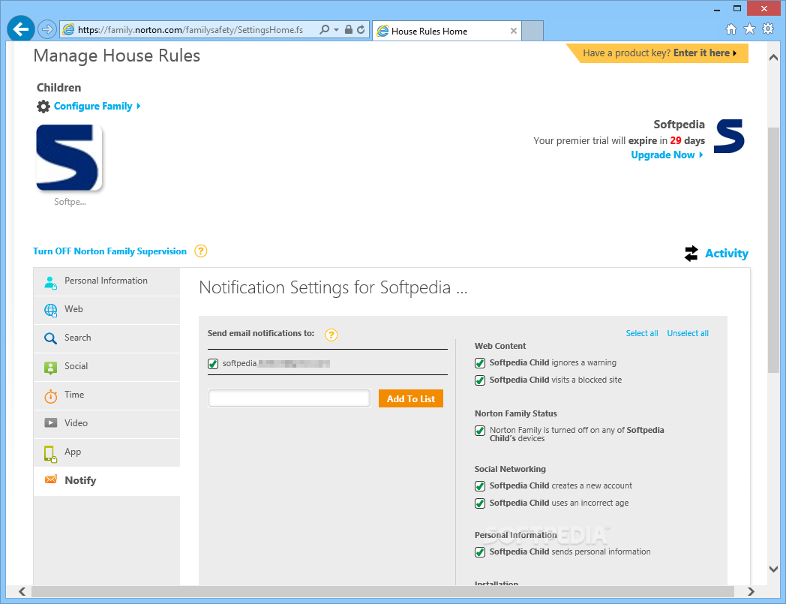Click the horizontal scrollbar thumb
Image resolution: width=786 pixels, height=604 pixels.
tap(382, 591)
